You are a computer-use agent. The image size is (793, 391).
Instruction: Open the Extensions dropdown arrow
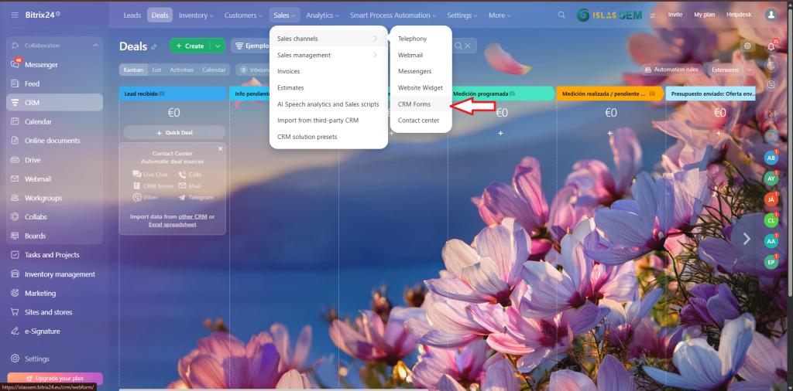pos(749,70)
